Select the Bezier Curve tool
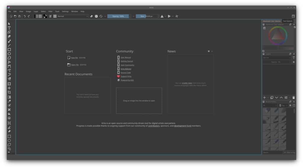303x168 pixels. point(9,66)
